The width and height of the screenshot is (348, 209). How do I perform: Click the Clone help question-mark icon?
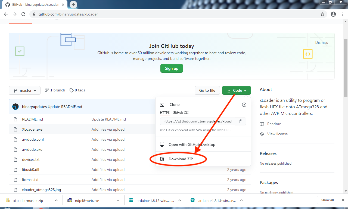(244, 104)
